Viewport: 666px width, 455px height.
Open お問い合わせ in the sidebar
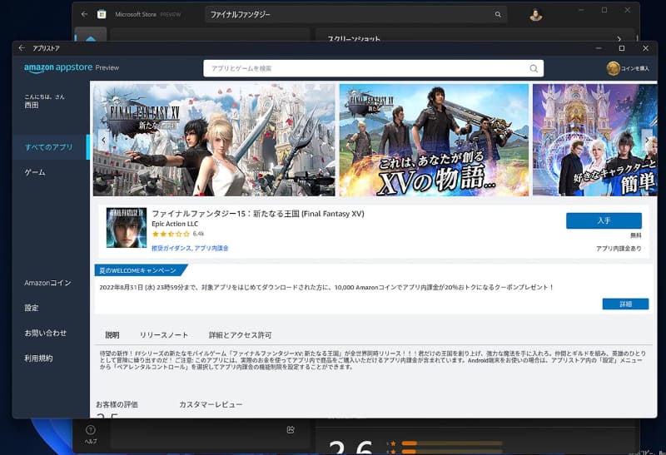(x=46, y=334)
